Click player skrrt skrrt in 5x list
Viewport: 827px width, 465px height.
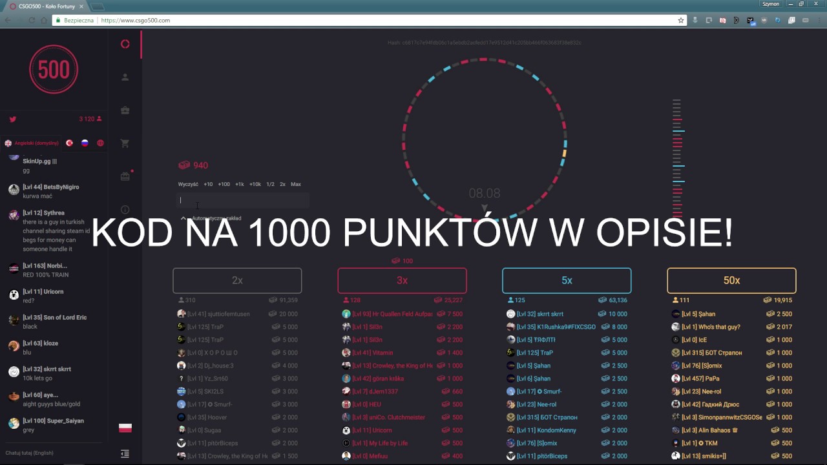pyautogui.click(x=540, y=314)
